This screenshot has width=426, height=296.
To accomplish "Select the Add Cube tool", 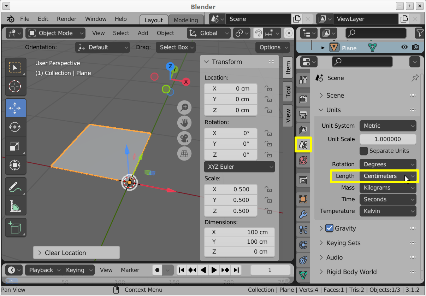I will coord(15,227).
